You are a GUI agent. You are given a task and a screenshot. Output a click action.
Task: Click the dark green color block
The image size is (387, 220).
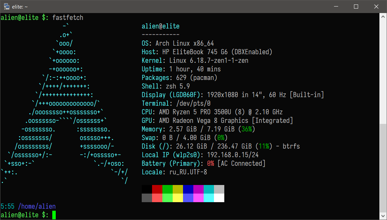pos(168,189)
